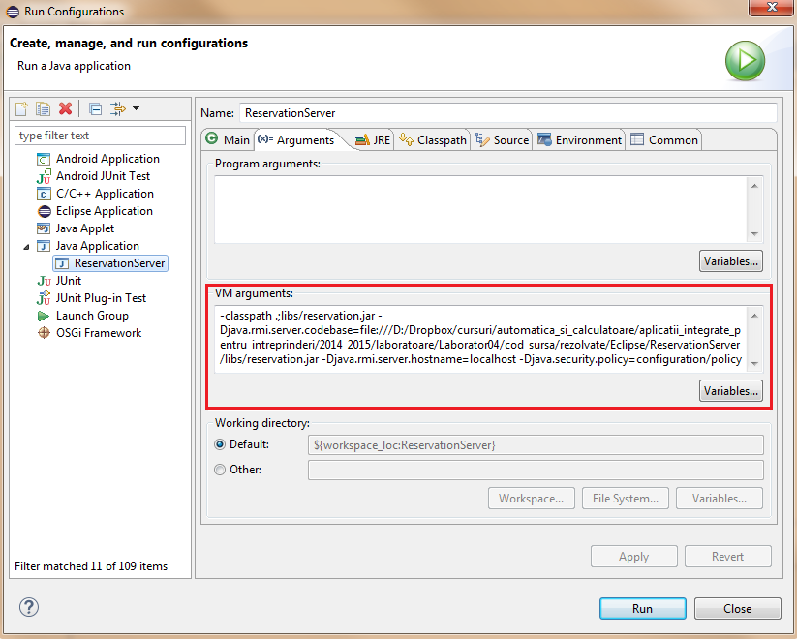Screen dimensions: 797x639
Task: Click the C/C++ Application icon
Action: coord(44,194)
